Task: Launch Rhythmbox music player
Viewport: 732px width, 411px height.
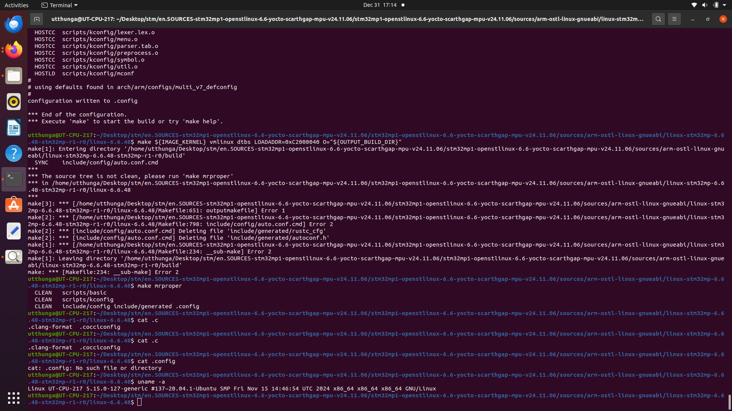Action: (x=14, y=102)
